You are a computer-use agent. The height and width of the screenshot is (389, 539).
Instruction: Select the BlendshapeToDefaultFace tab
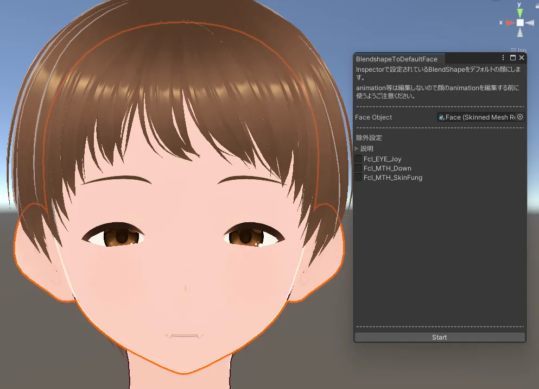[399, 59]
